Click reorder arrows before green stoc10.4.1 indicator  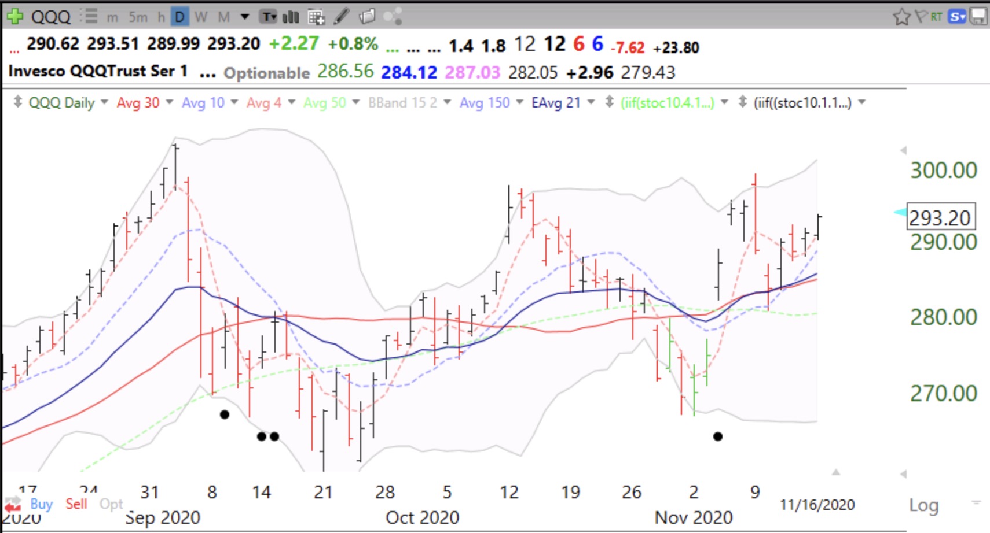click(609, 102)
